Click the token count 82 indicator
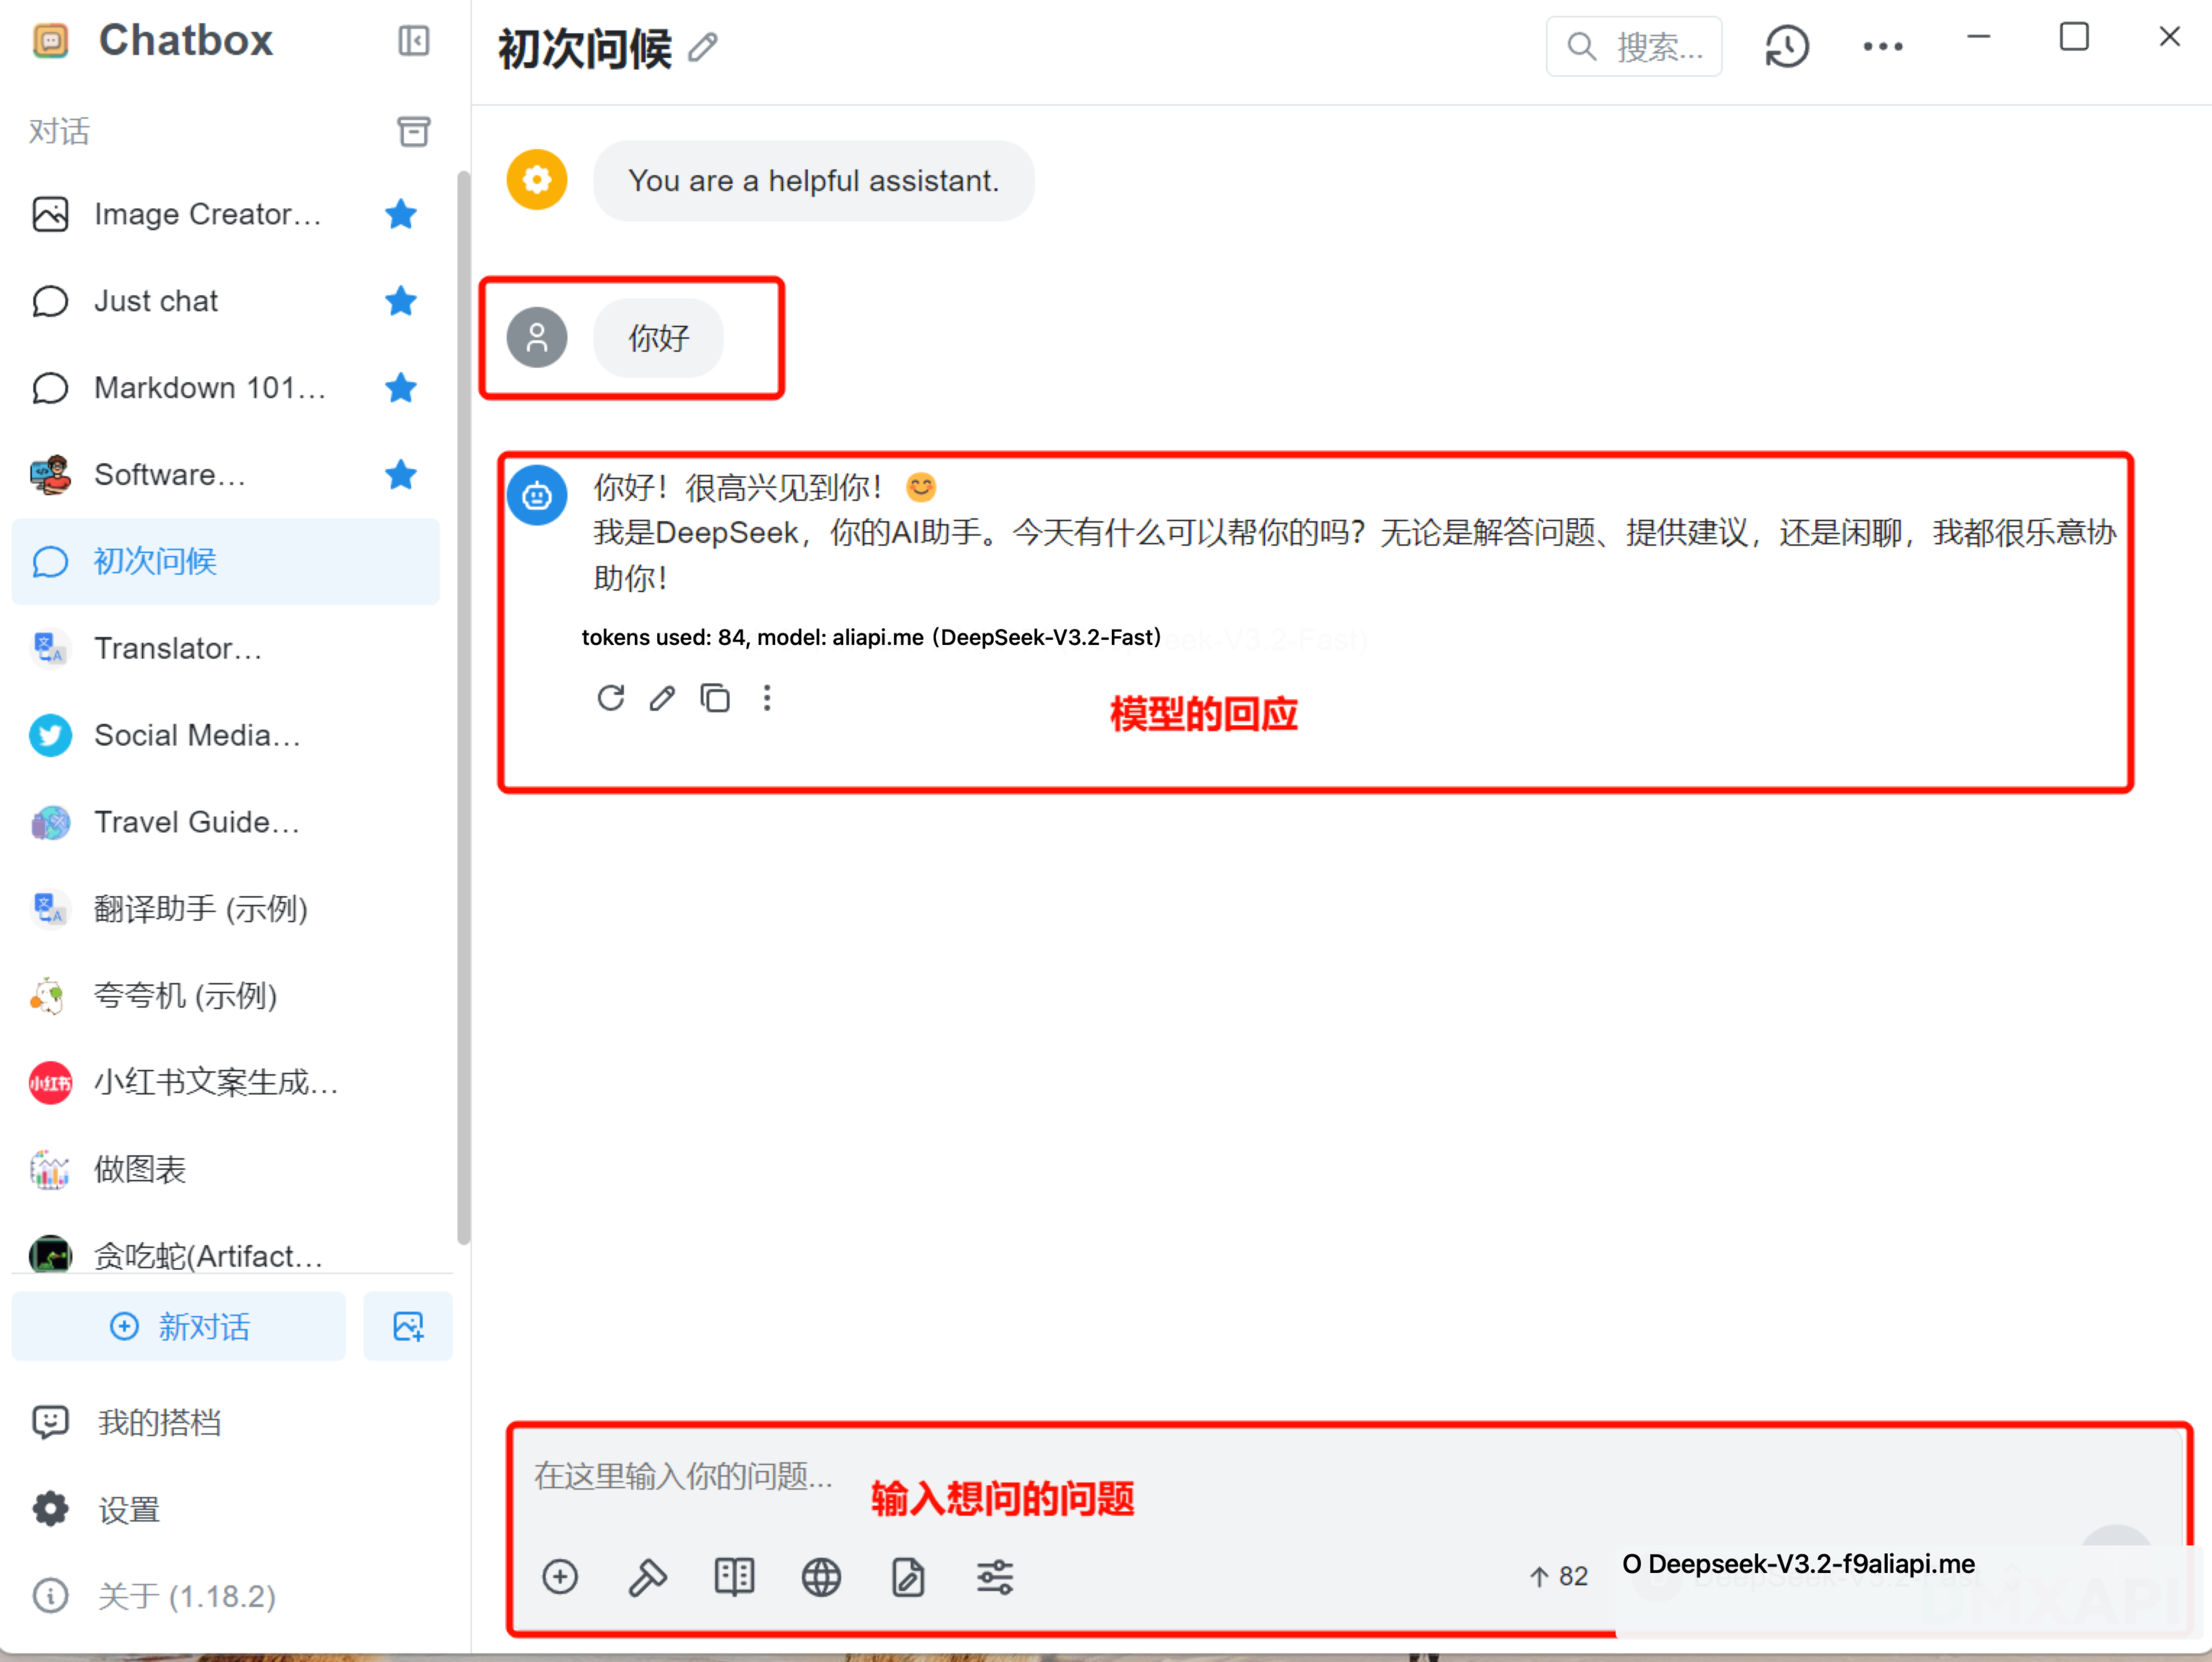This screenshot has width=2212, height=1662. tap(1559, 1577)
